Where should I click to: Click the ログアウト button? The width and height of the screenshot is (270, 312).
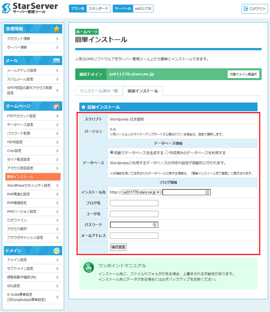255,9
